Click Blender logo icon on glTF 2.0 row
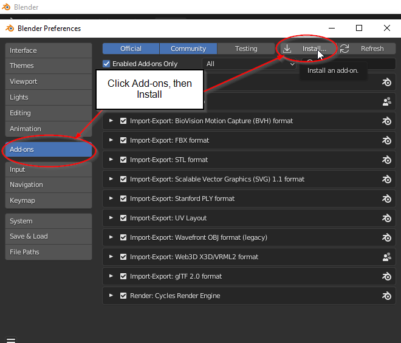401x343 pixels. coord(386,276)
